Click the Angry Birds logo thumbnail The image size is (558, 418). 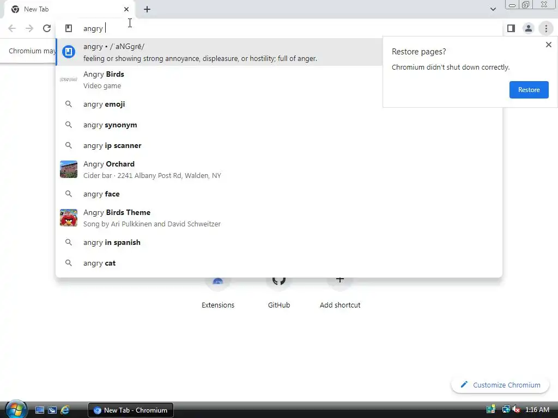click(x=69, y=79)
